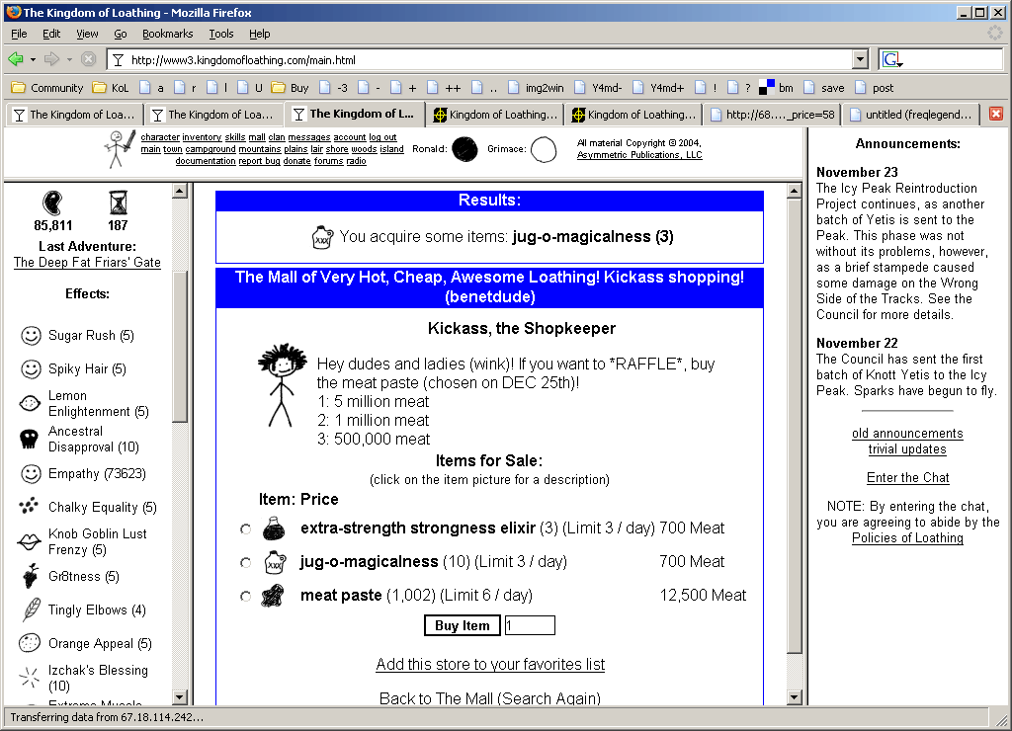Click the Orange Appeal effect icon

click(30, 643)
